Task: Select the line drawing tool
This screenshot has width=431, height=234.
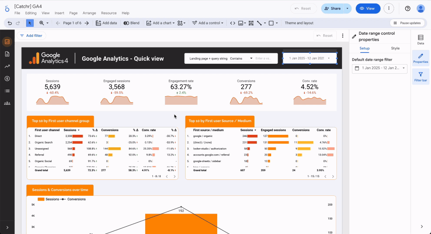Action: [259, 23]
